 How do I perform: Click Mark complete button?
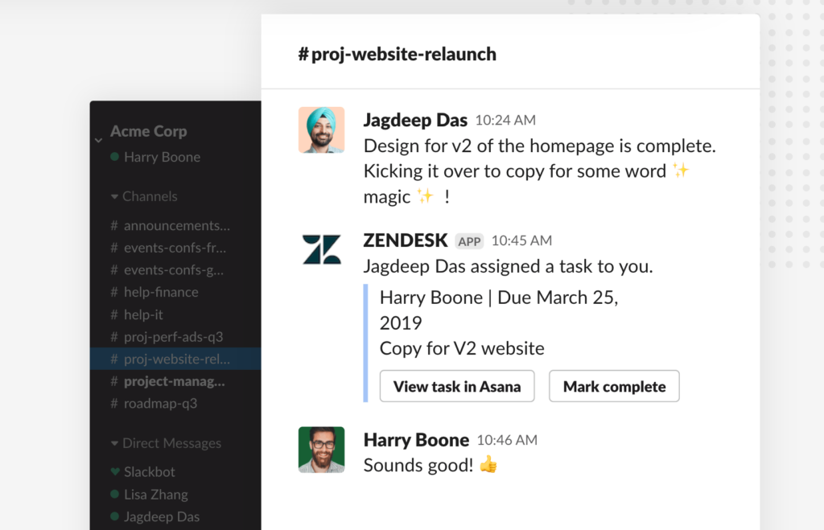click(x=614, y=386)
